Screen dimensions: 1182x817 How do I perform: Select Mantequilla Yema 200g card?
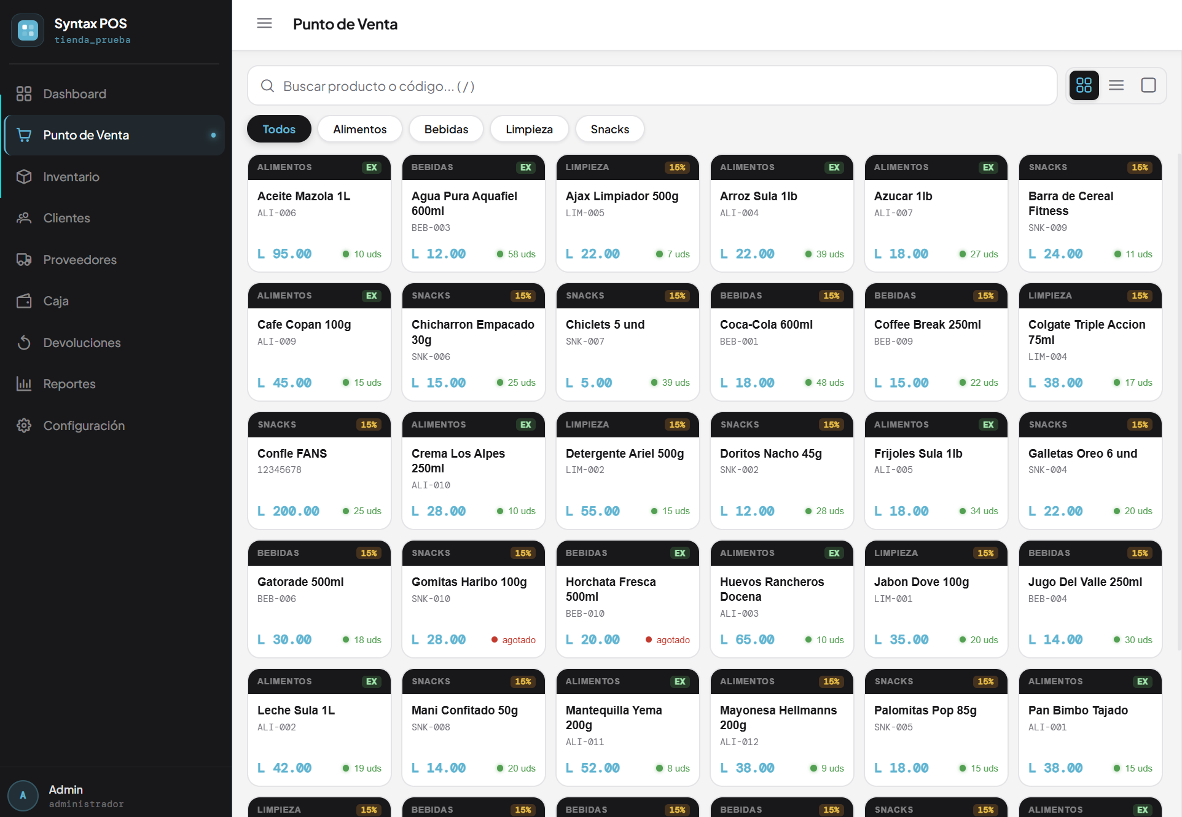[627, 727]
